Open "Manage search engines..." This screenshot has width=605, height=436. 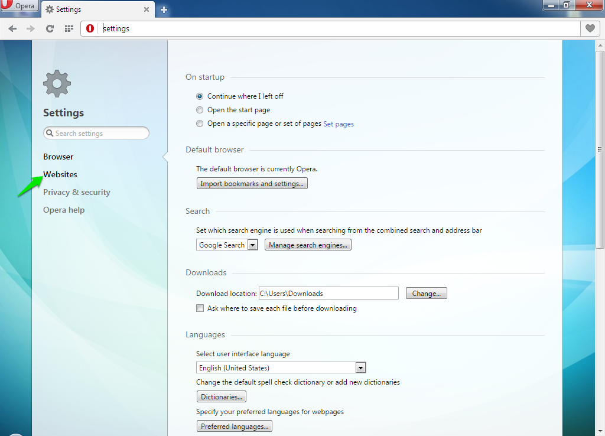[308, 244]
